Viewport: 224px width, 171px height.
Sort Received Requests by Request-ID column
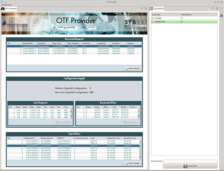click(x=29, y=43)
